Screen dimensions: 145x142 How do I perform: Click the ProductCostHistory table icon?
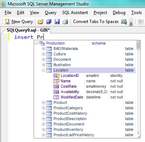point(49,114)
